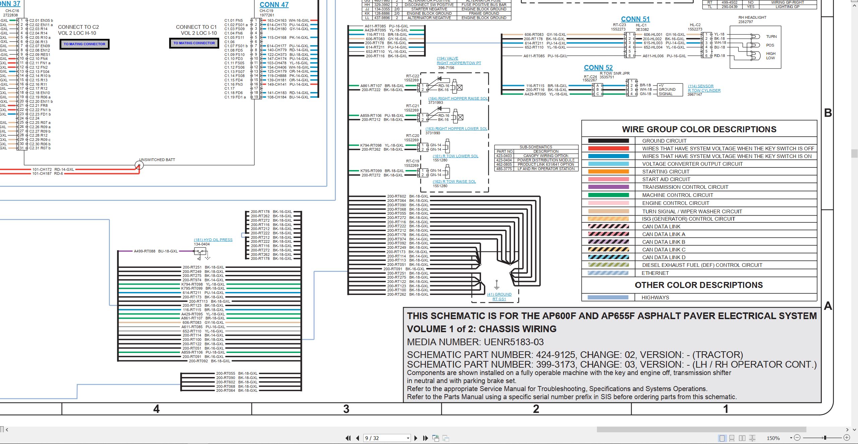858x444 pixels.
Task: Open the CONN 52 link
Action: click(x=598, y=68)
